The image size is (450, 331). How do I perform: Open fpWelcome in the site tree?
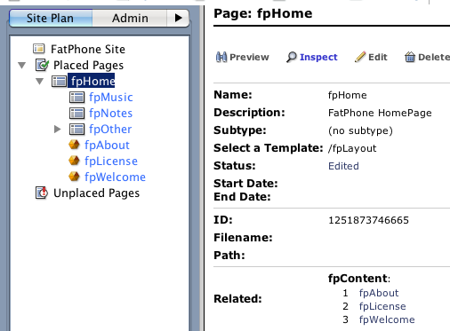click(x=115, y=177)
